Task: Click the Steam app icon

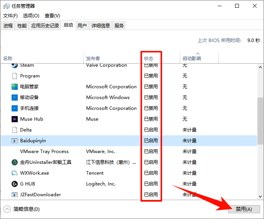Action: [15, 66]
